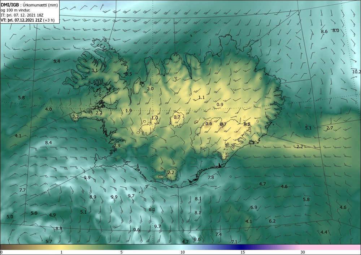Viewport: 361px width, 255px height.
Task: Click the "10" tick label on the colour scale
Action: tap(182, 252)
